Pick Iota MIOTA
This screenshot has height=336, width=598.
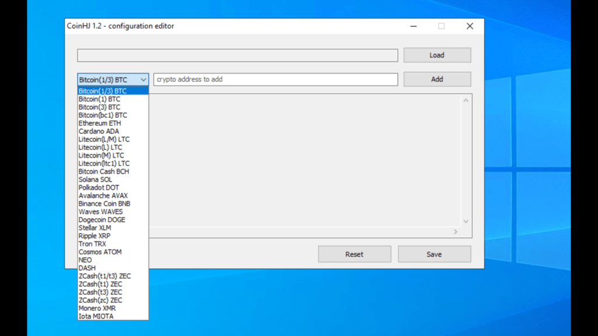pyautogui.click(x=113, y=316)
